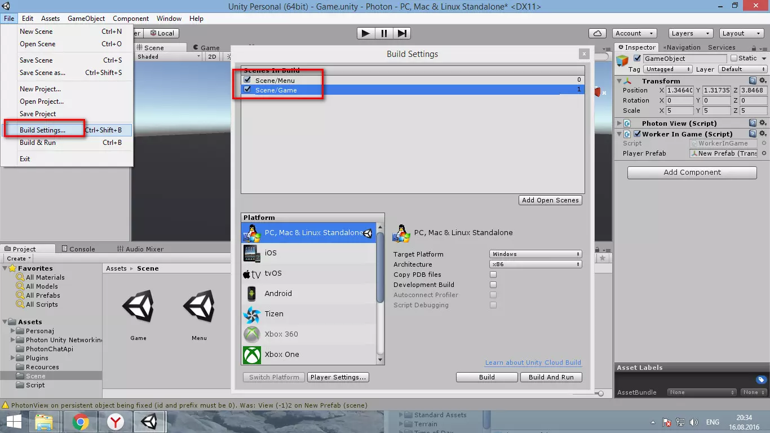Image resolution: width=770 pixels, height=433 pixels.
Task: Uncheck Scene/Game in Scenes In Build
Action: (x=246, y=89)
